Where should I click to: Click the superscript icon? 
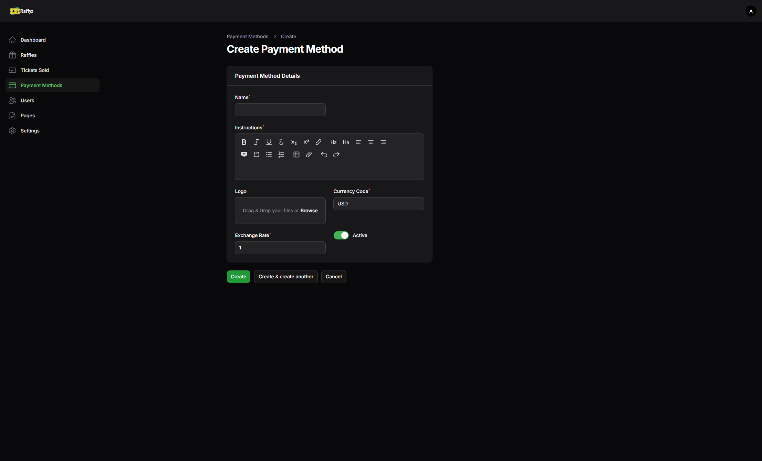click(306, 142)
